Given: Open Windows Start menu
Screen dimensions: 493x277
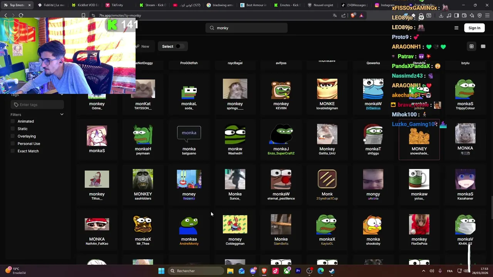Looking at the screenshot, I should click(x=161, y=271).
